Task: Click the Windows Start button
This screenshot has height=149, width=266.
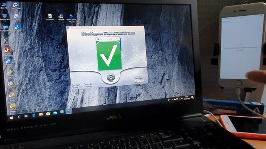Action: 11,118
